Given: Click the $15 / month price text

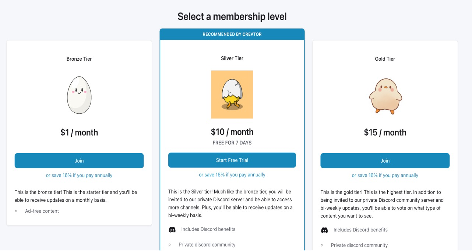Looking at the screenshot, I should pyautogui.click(x=385, y=132).
